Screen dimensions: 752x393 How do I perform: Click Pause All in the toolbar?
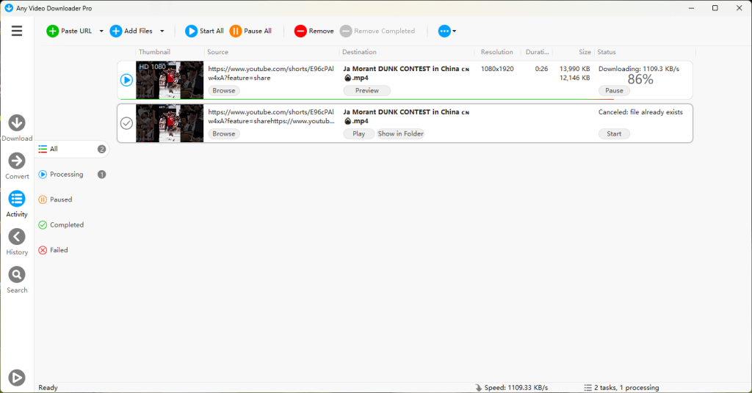pyautogui.click(x=250, y=31)
